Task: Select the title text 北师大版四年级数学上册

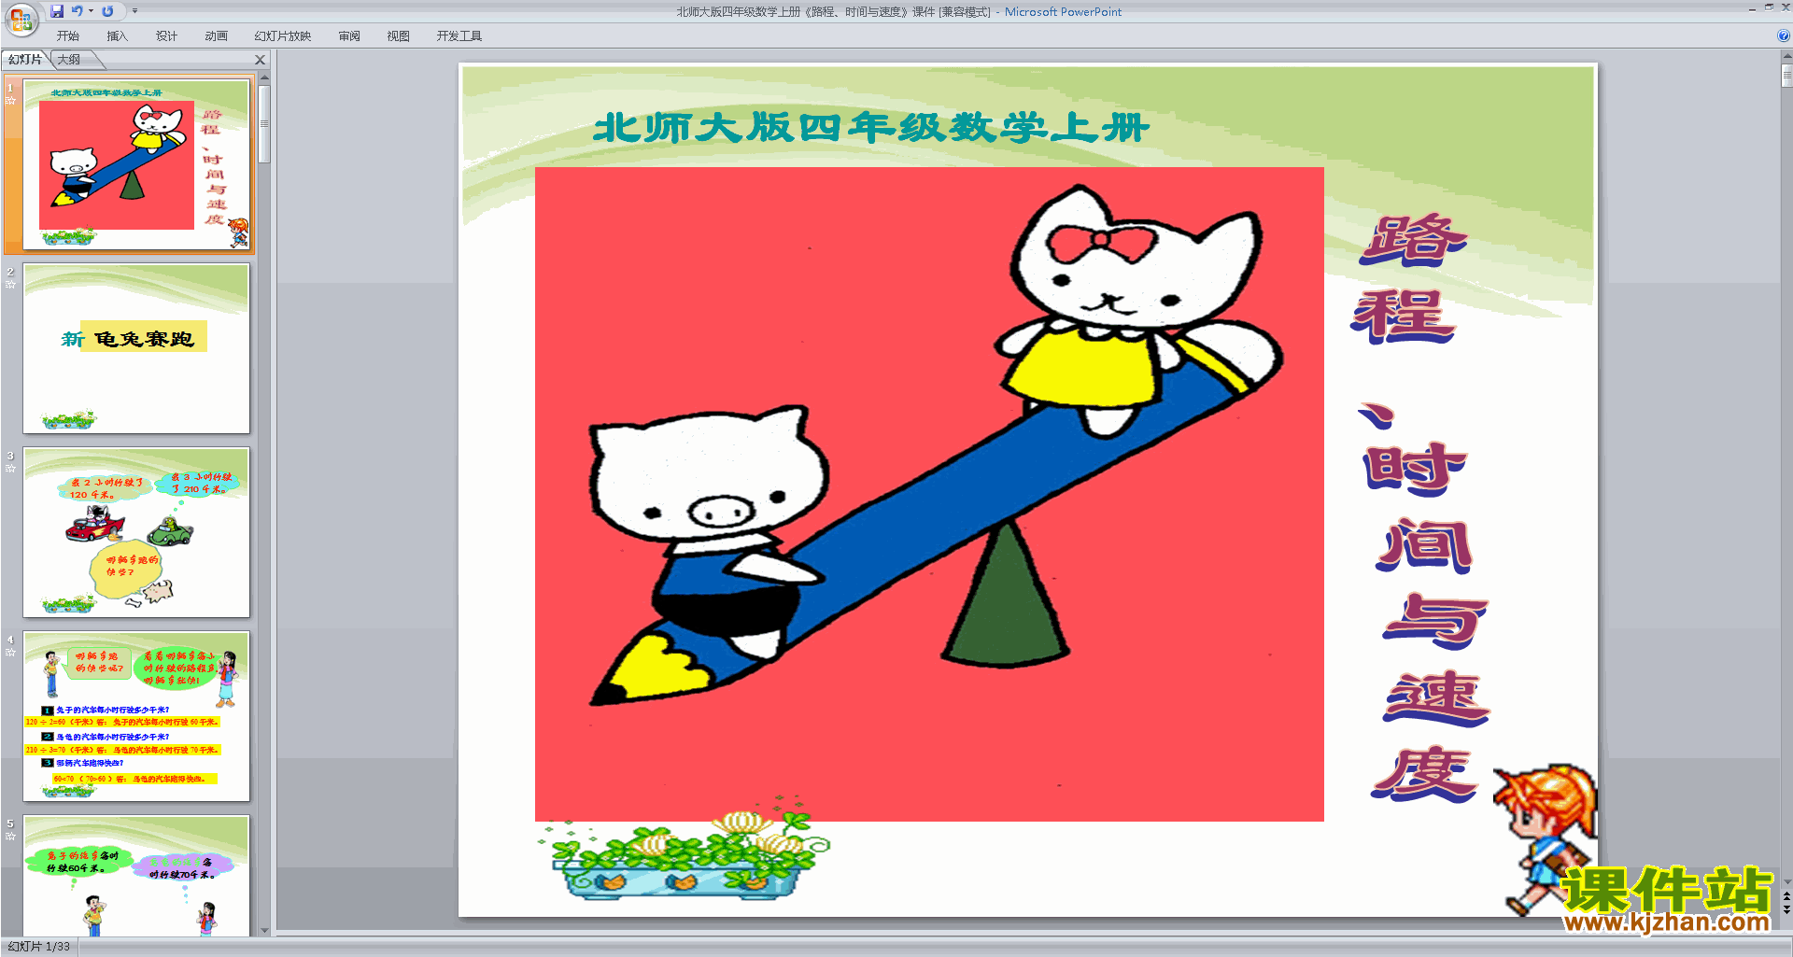Action: (x=870, y=128)
